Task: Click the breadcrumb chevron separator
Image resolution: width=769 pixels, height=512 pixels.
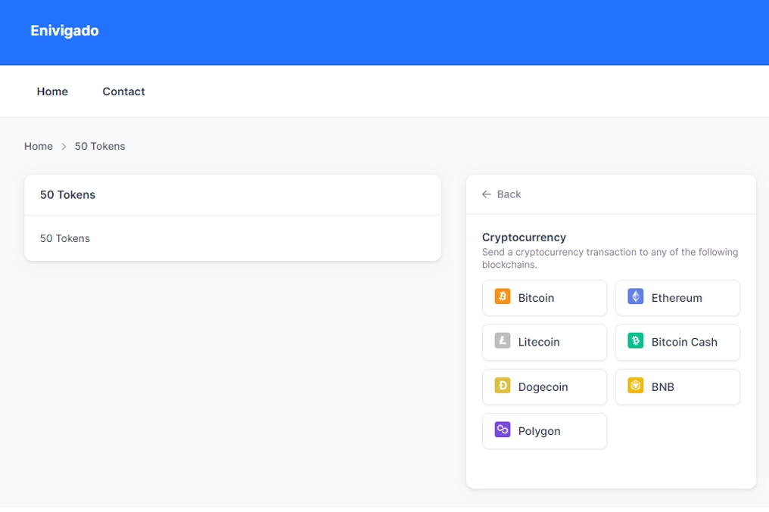Action: point(64,147)
